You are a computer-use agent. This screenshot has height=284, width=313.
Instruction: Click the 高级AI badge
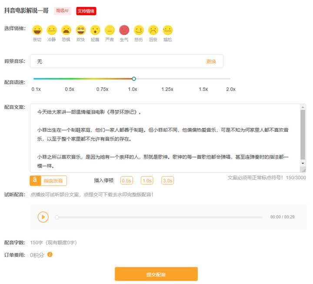(x=62, y=11)
